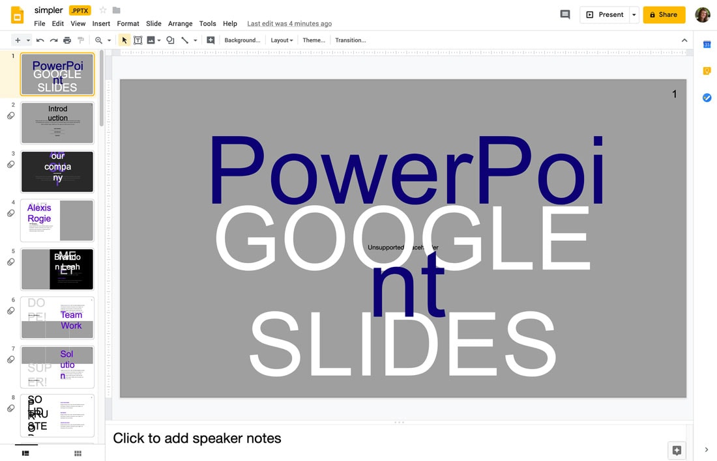Select the Line tool

[x=184, y=40]
